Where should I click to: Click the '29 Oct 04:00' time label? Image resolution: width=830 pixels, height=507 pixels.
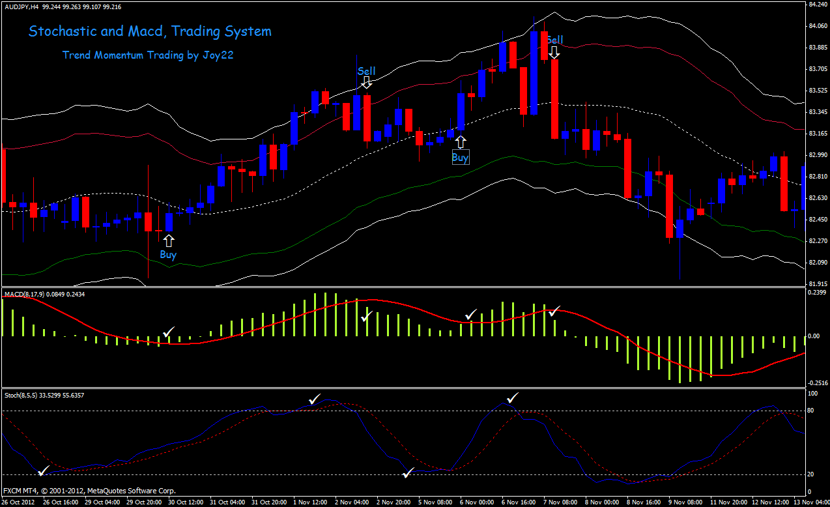point(103,502)
